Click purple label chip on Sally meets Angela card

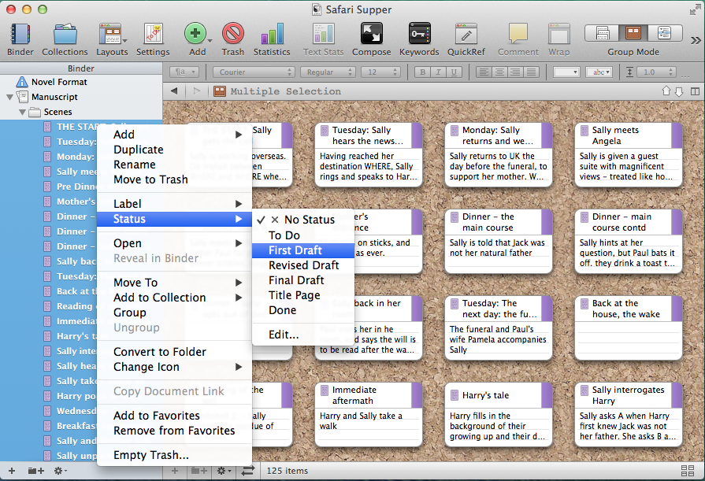[x=677, y=135]
